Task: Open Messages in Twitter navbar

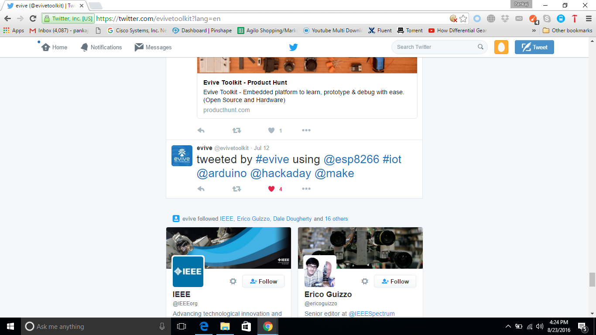Action: (153, 47)
